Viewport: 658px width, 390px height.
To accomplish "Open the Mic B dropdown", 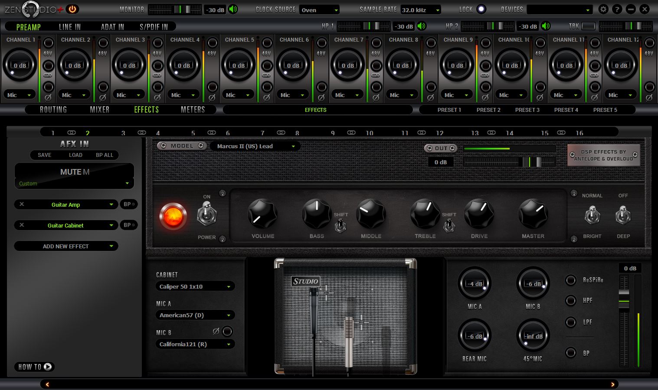I will point(195,344).
